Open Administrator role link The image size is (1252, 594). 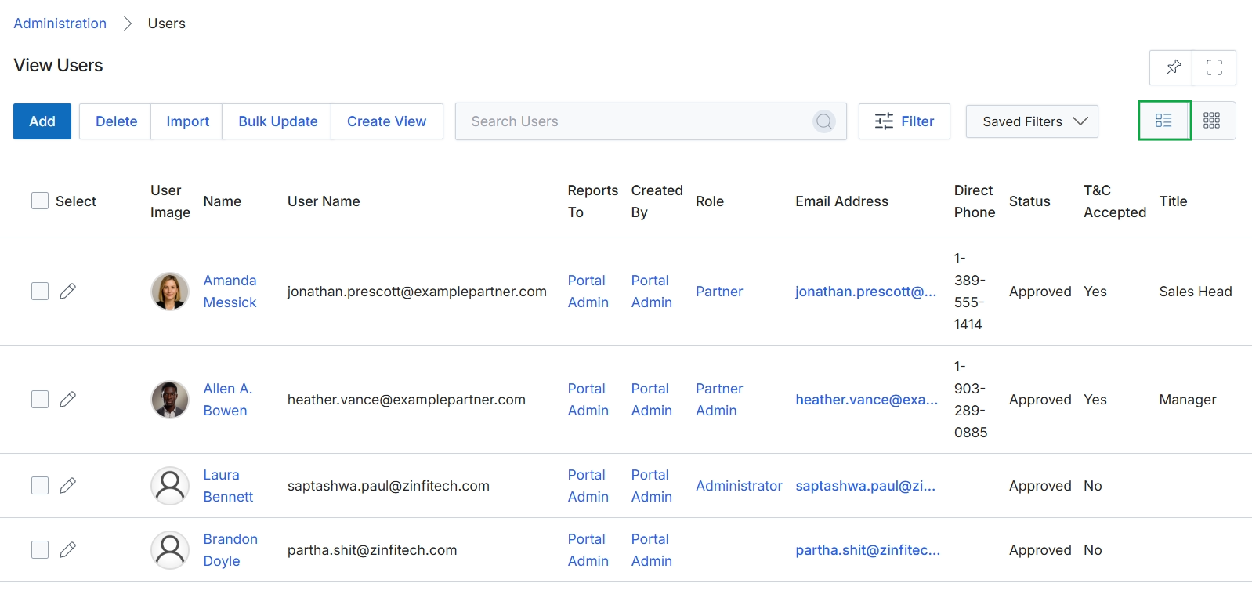point(739,486)
